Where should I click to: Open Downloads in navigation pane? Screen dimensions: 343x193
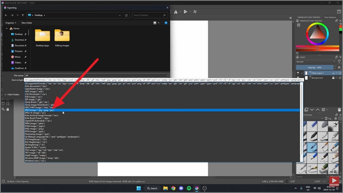(x=18, y=40)
